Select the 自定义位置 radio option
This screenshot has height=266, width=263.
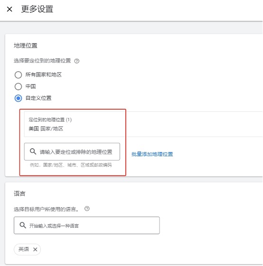coord(19,98)
